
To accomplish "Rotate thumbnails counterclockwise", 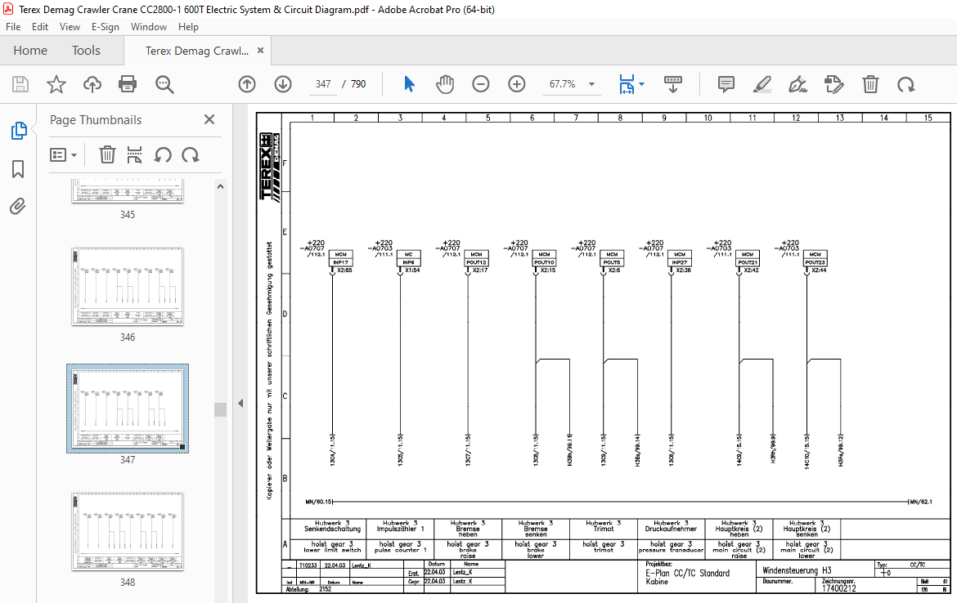I will tap(162, 155).
